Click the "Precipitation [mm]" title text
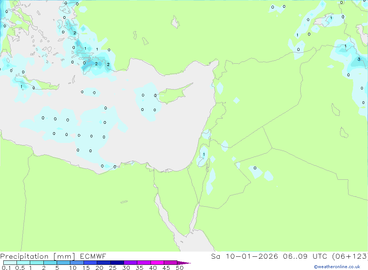 pyautogui.click(x=38, y=256)
